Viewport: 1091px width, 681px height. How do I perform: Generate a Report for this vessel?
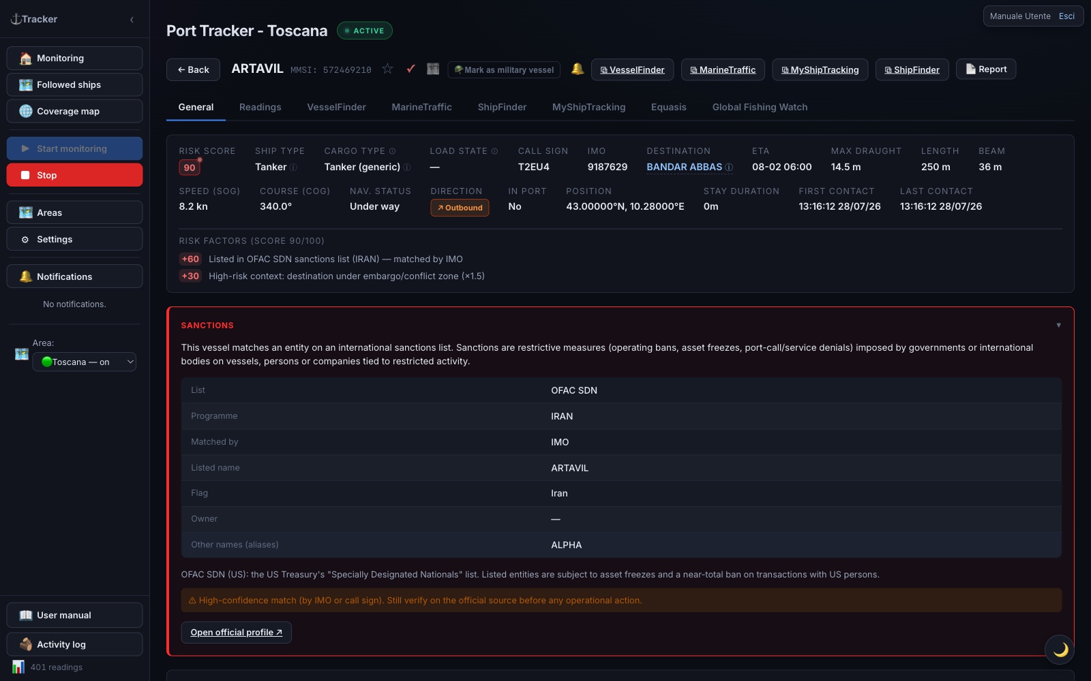[x=986, y=69]
